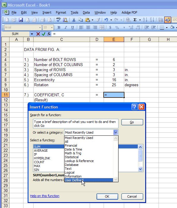
Task: Open the Name Box function dropdown arrow
Action: tap(32, 34)
